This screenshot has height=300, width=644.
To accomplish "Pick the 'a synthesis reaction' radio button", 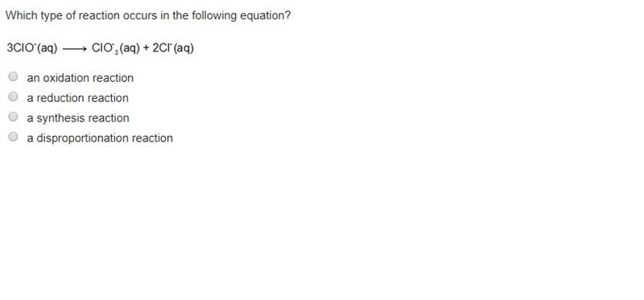I will tap(13, 117).
